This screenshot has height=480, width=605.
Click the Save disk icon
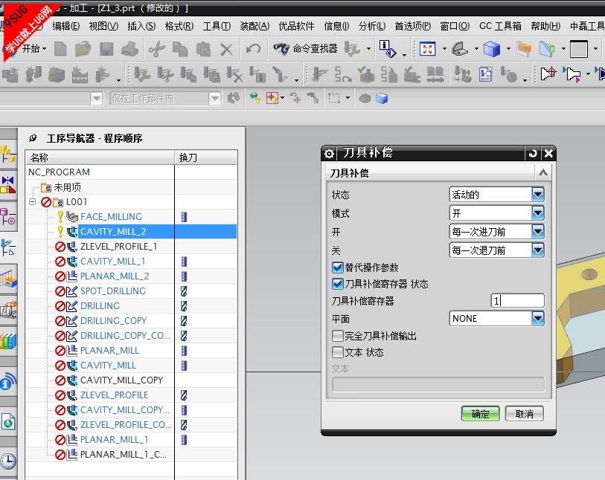pos(106,49)
